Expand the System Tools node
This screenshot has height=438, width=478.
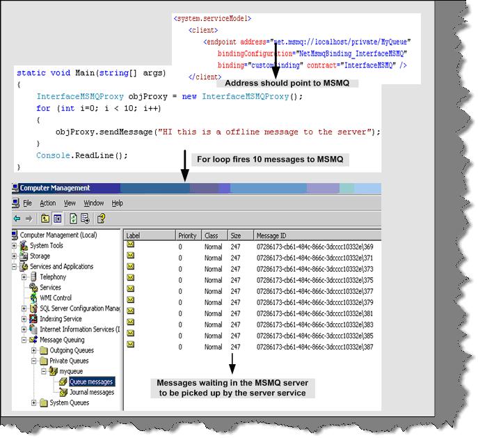point(15,246)
